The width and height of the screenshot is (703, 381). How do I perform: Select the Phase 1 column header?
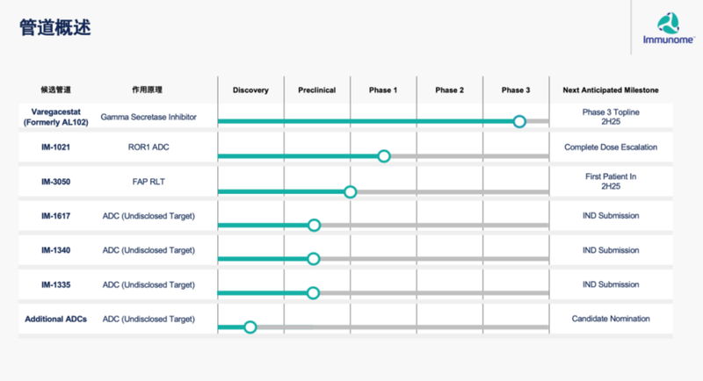(x=383, y=90)
